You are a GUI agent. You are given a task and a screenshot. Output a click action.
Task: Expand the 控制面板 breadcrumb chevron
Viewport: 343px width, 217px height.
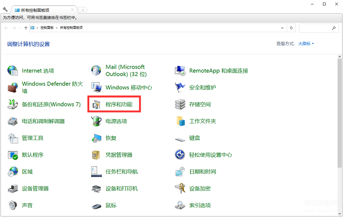coord(57,28)
